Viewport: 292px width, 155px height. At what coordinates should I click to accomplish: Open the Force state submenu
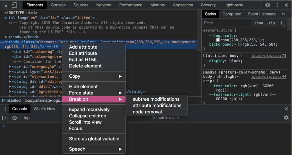point(94,93)
